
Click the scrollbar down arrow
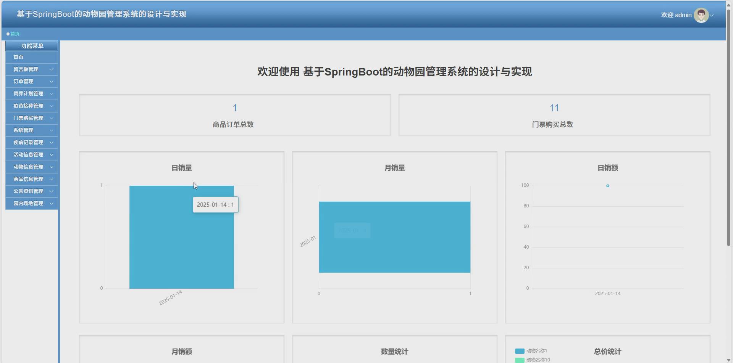(728, 360)
